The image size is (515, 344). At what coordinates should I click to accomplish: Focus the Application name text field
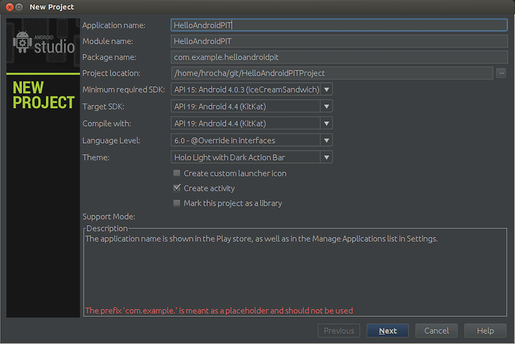(339, 25)
